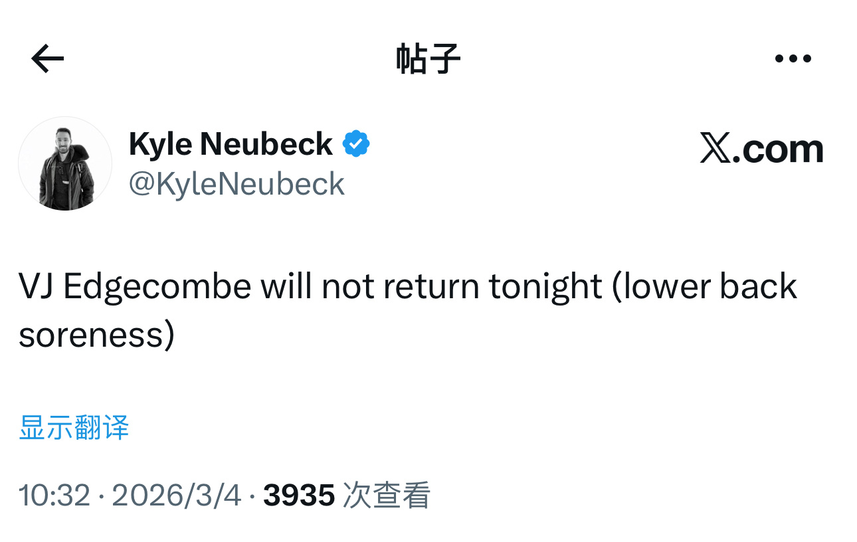Open the ellipsis to report the post
The height and width of the screenshot is (542, 857).
pyautogui.click(x=795, y=58)
